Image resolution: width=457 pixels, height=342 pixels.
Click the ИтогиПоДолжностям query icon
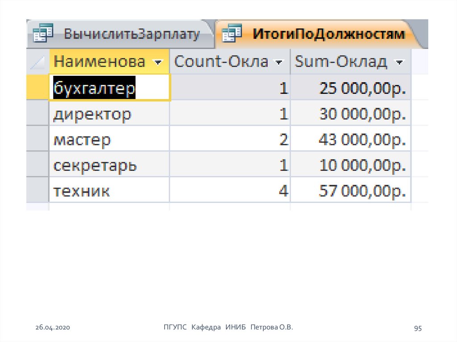point(232,34)
